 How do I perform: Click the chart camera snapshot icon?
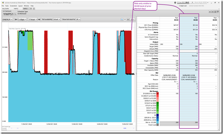(x=128, y=19)
